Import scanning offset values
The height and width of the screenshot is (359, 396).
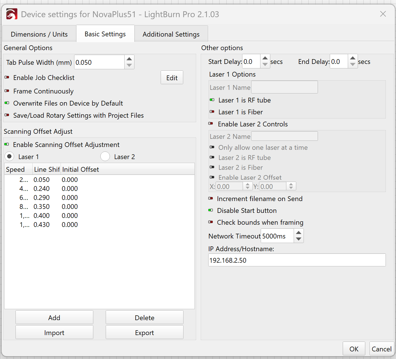54,332
